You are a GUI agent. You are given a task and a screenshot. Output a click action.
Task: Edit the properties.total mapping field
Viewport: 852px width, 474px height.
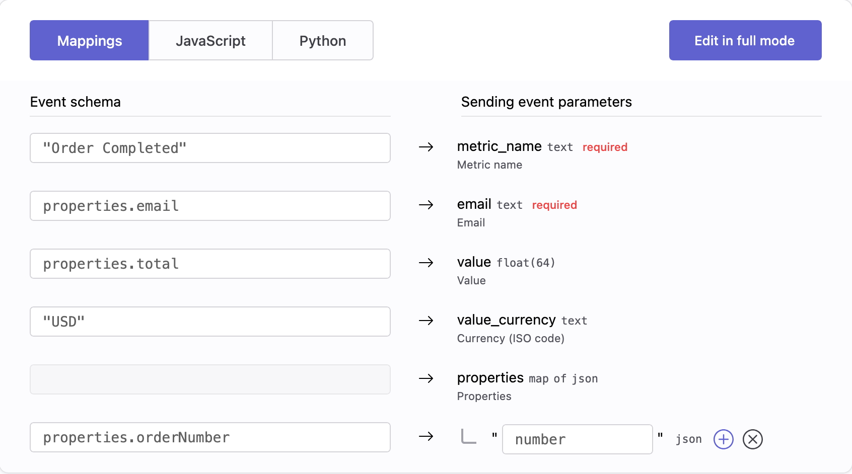pos(210,264)
